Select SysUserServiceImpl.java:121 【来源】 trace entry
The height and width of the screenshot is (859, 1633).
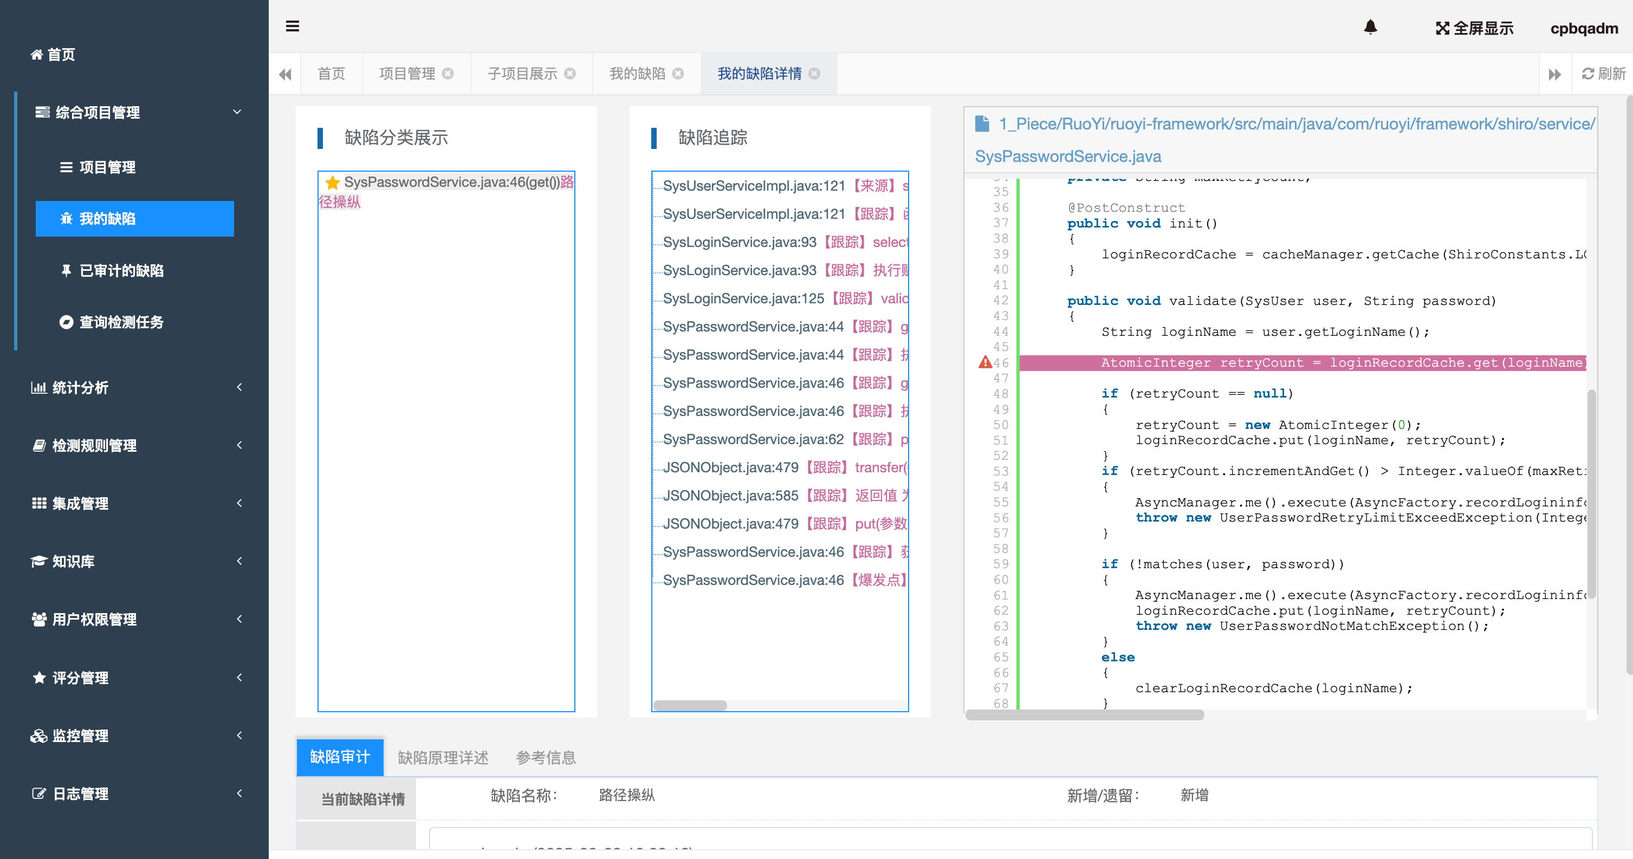786,186
